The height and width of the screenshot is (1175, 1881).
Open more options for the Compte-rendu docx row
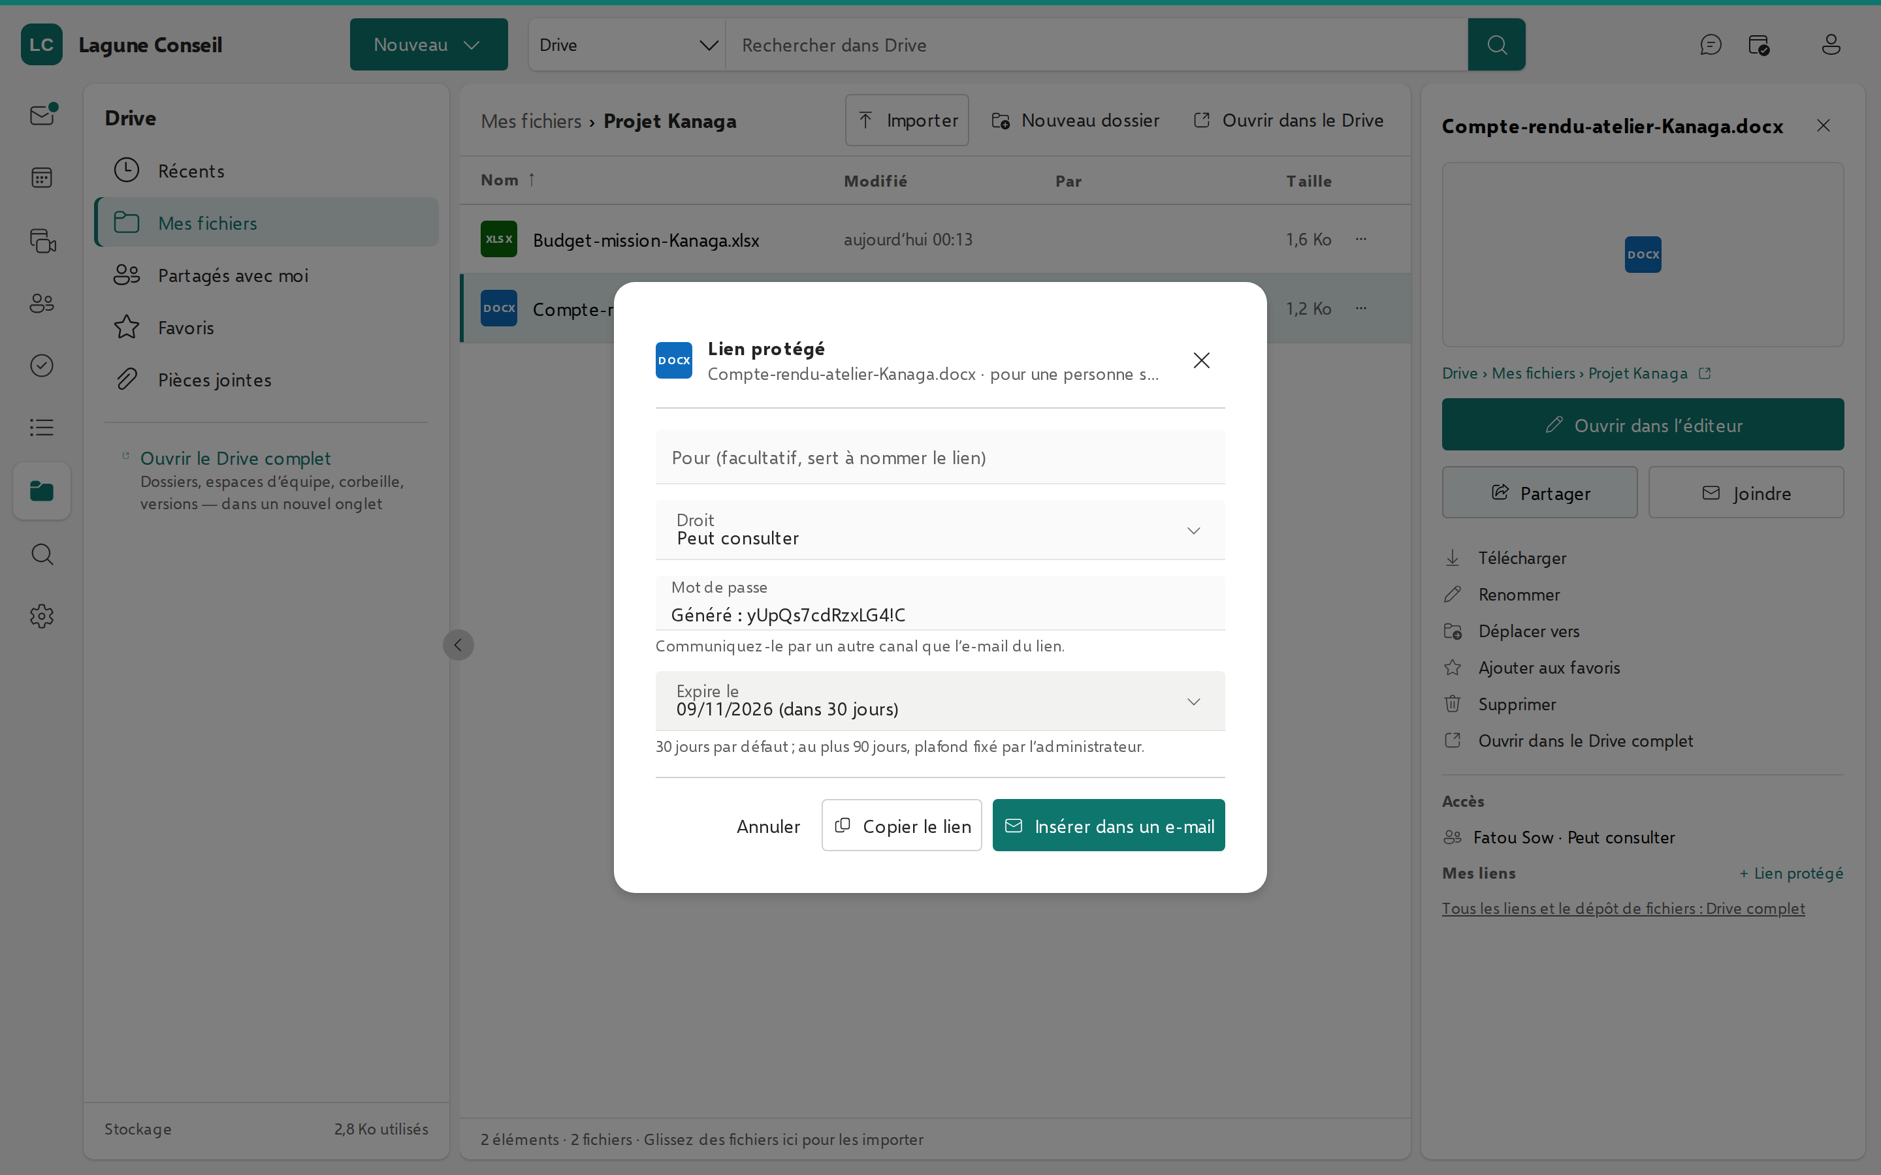click(x=1360, y=309)
